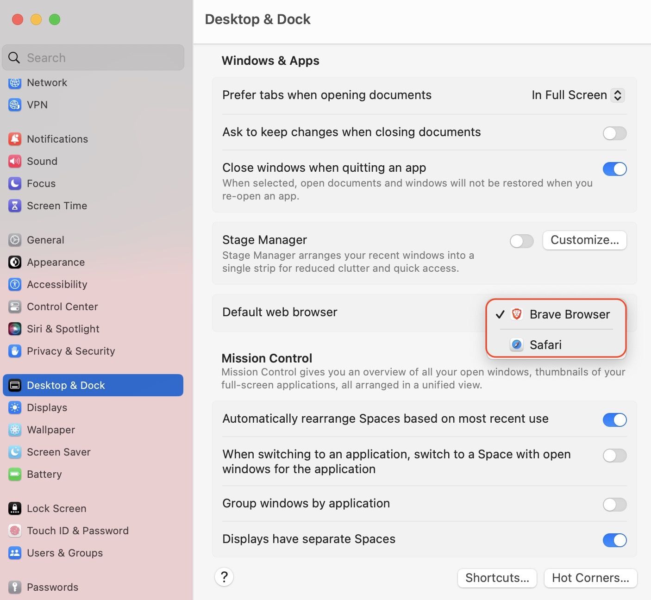Open Appearance settings from the sidebar
The width and height of the screenshot is (651, 600).
tap(14, 262)
